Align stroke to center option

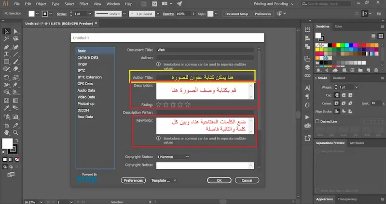tap(336, 112)
